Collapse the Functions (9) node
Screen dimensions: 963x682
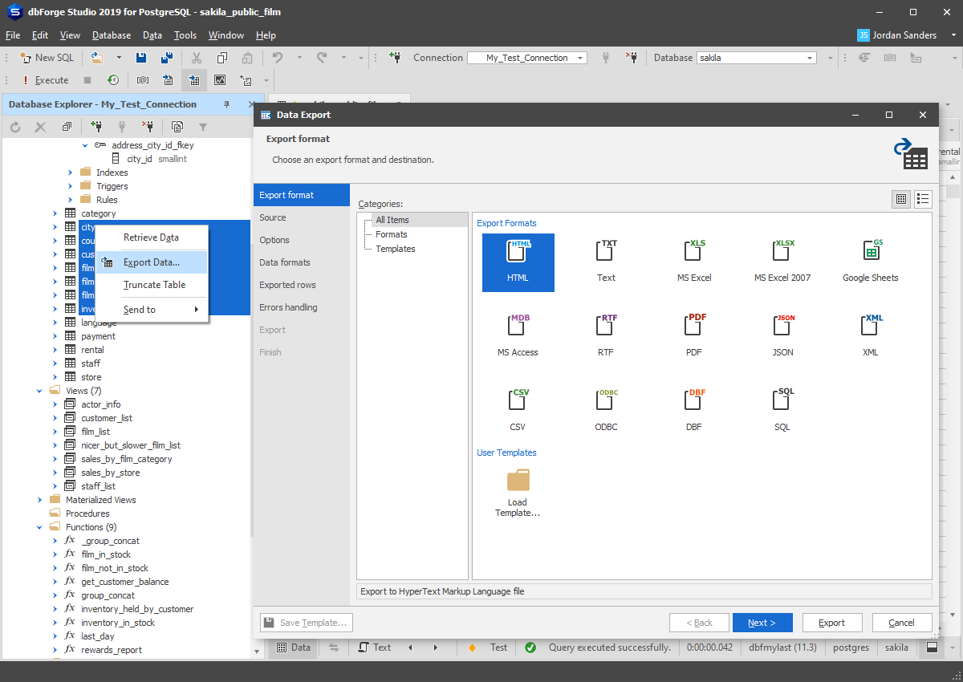[x=40, y=527]
